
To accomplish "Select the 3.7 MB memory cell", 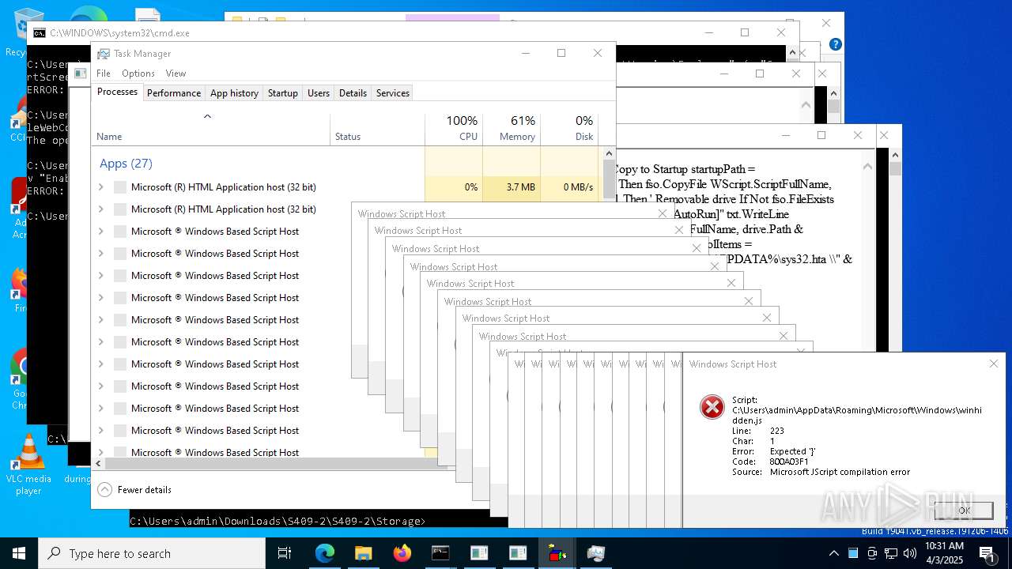I will pos(512,187).
